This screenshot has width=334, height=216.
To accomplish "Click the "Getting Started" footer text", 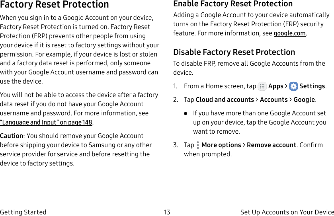I will pos(23,212).
